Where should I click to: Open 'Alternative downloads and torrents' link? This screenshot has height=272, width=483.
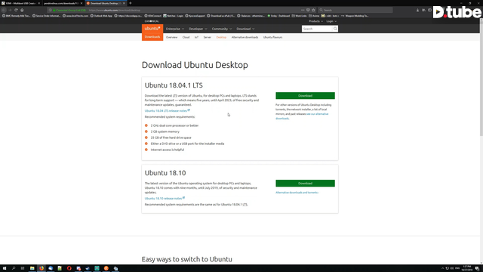pos(297,193)
